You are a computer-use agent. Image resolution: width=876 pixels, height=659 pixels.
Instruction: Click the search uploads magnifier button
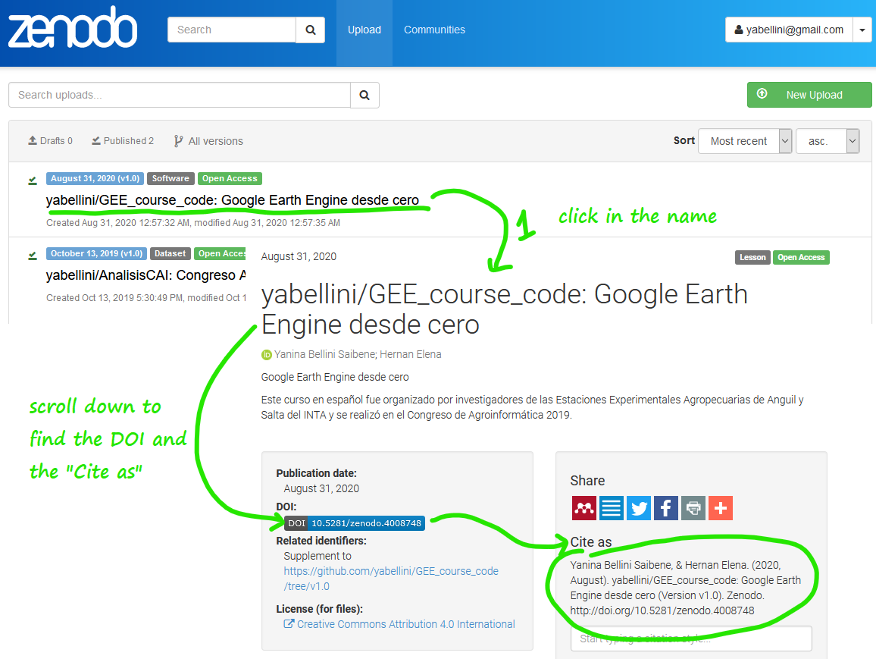[364, 95]
